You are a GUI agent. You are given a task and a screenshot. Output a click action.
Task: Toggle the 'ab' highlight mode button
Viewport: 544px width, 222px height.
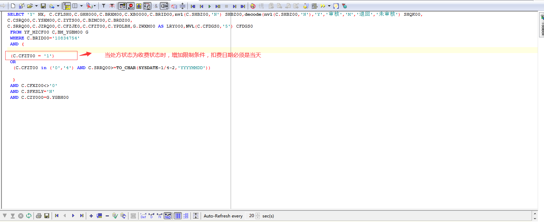(67, 6)
